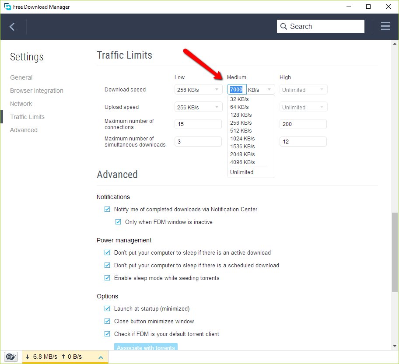Viewport: 399px width, 364px height.
Task: Click the upload speed 0 B/s indicator
Action: pos(72,357)
